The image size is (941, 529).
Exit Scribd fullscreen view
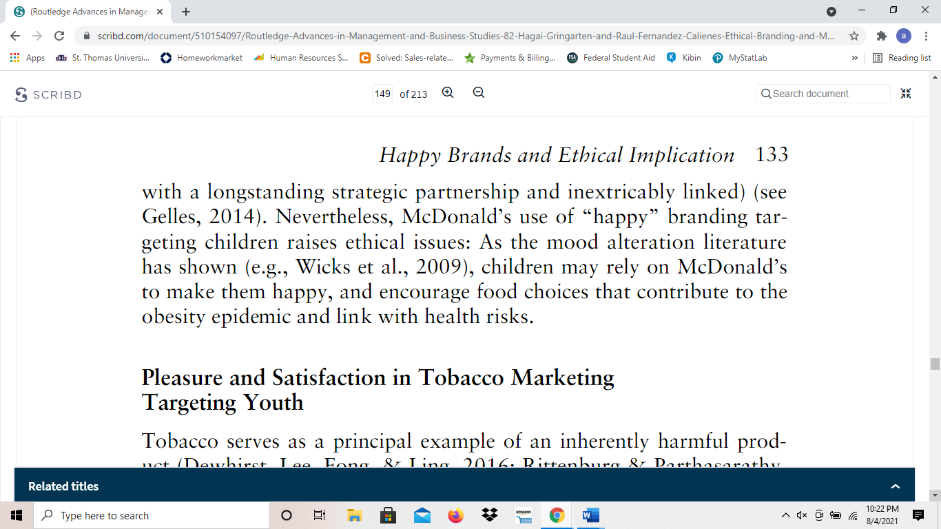tap(906, 94)
